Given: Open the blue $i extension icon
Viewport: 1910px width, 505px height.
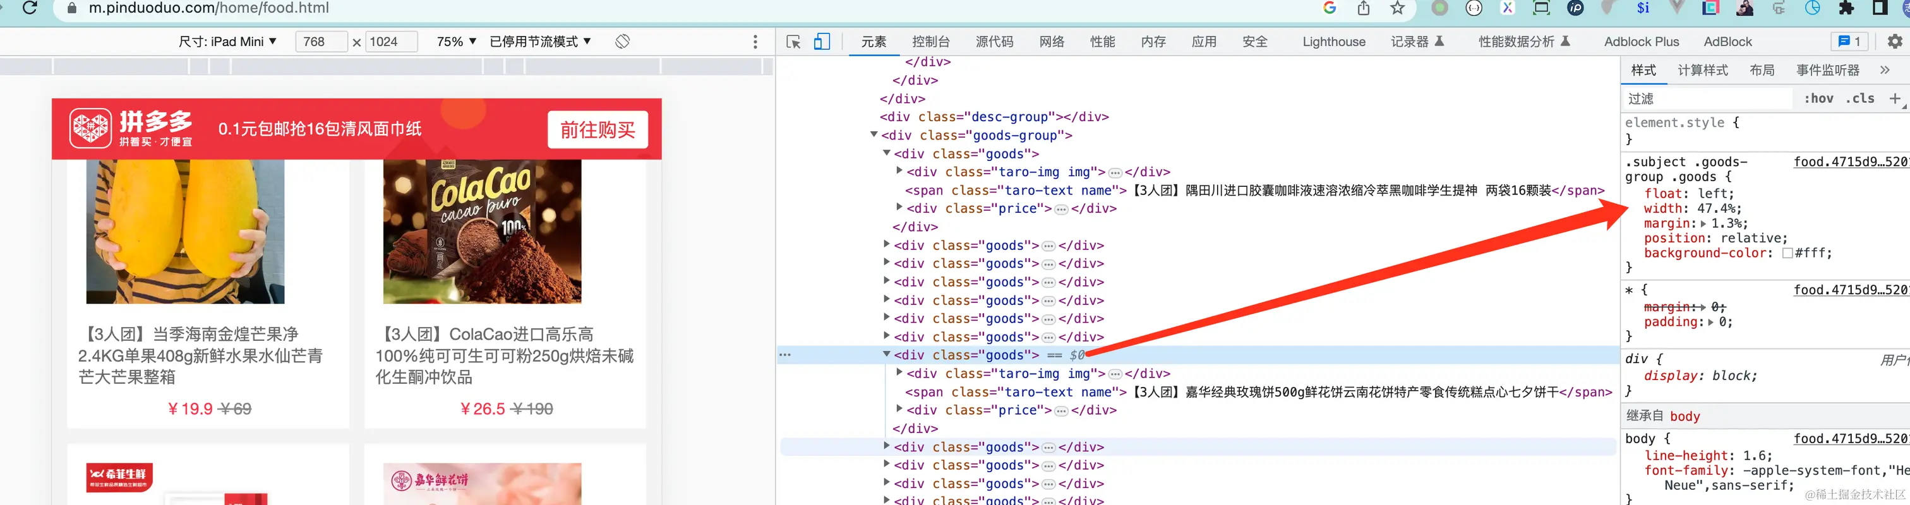Looking at the screenshot, I should click(1643, 8).
